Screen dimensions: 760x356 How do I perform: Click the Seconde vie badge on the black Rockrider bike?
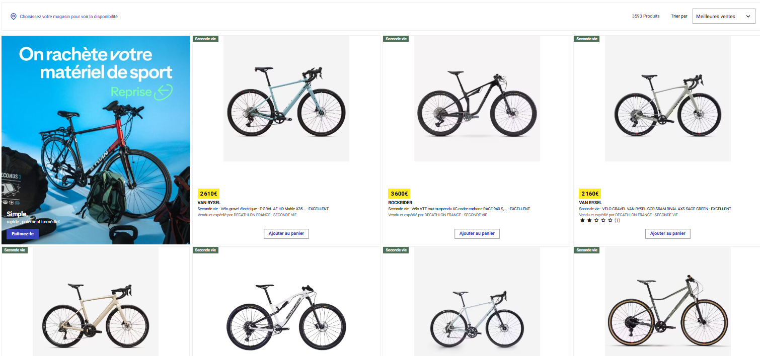pos(396,39)
